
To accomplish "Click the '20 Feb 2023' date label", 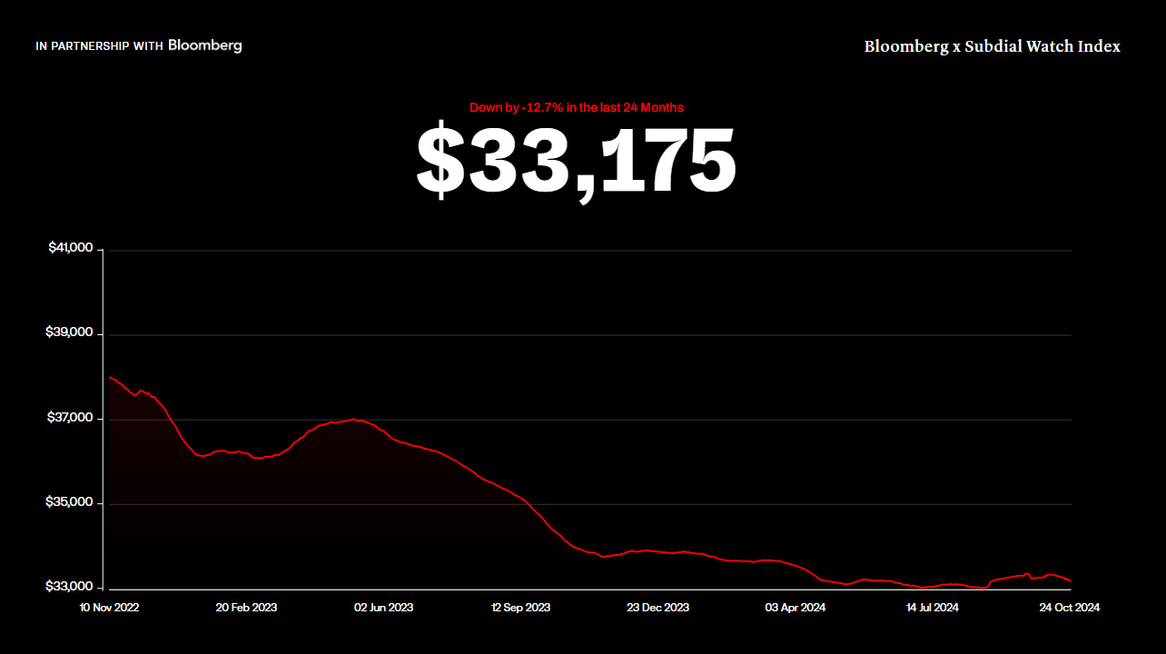I will point(246,607).
